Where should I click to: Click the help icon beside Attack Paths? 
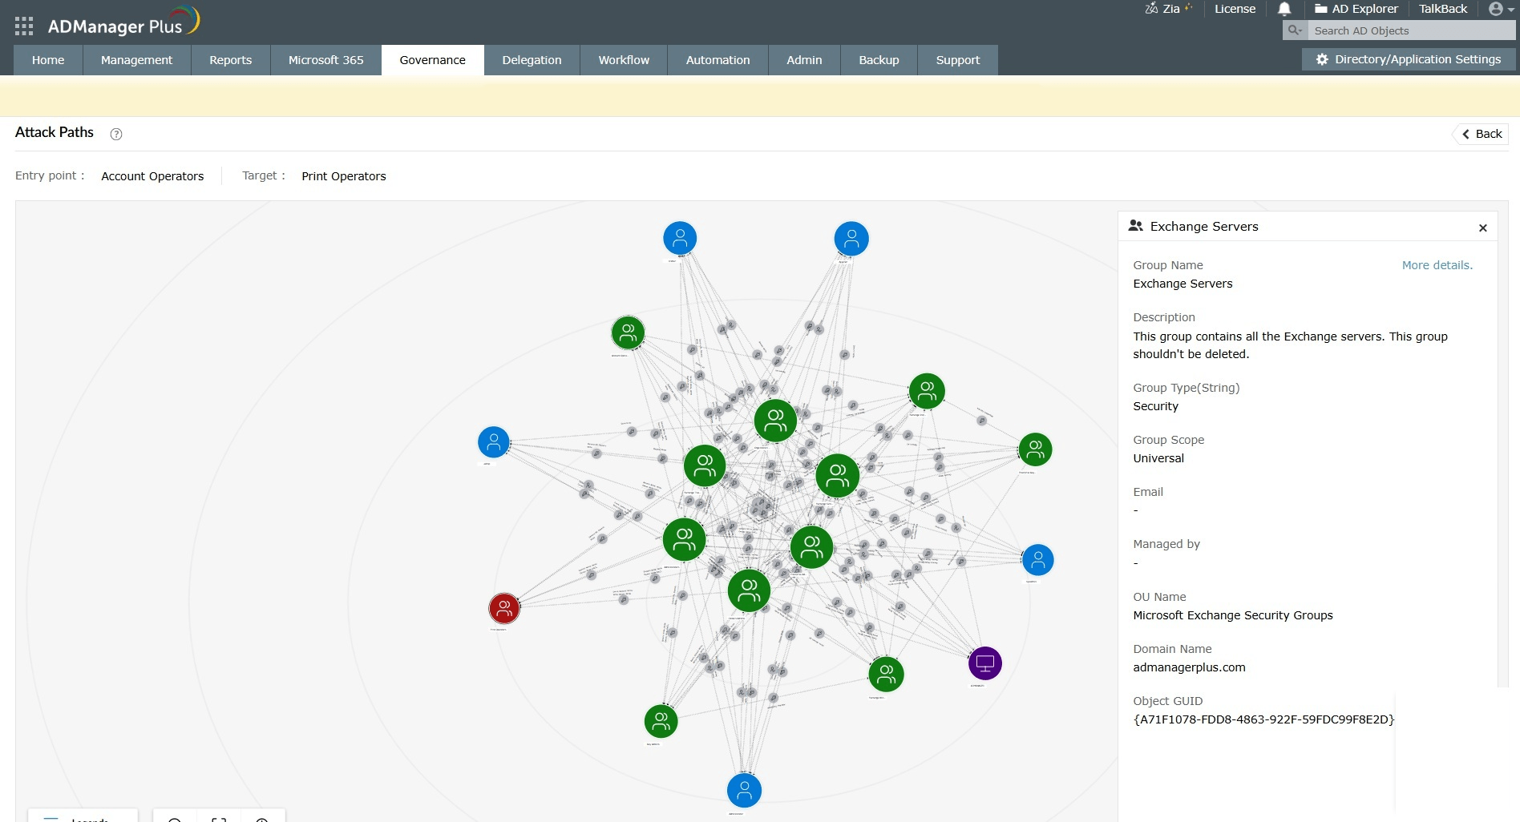(x=116, y=134)
